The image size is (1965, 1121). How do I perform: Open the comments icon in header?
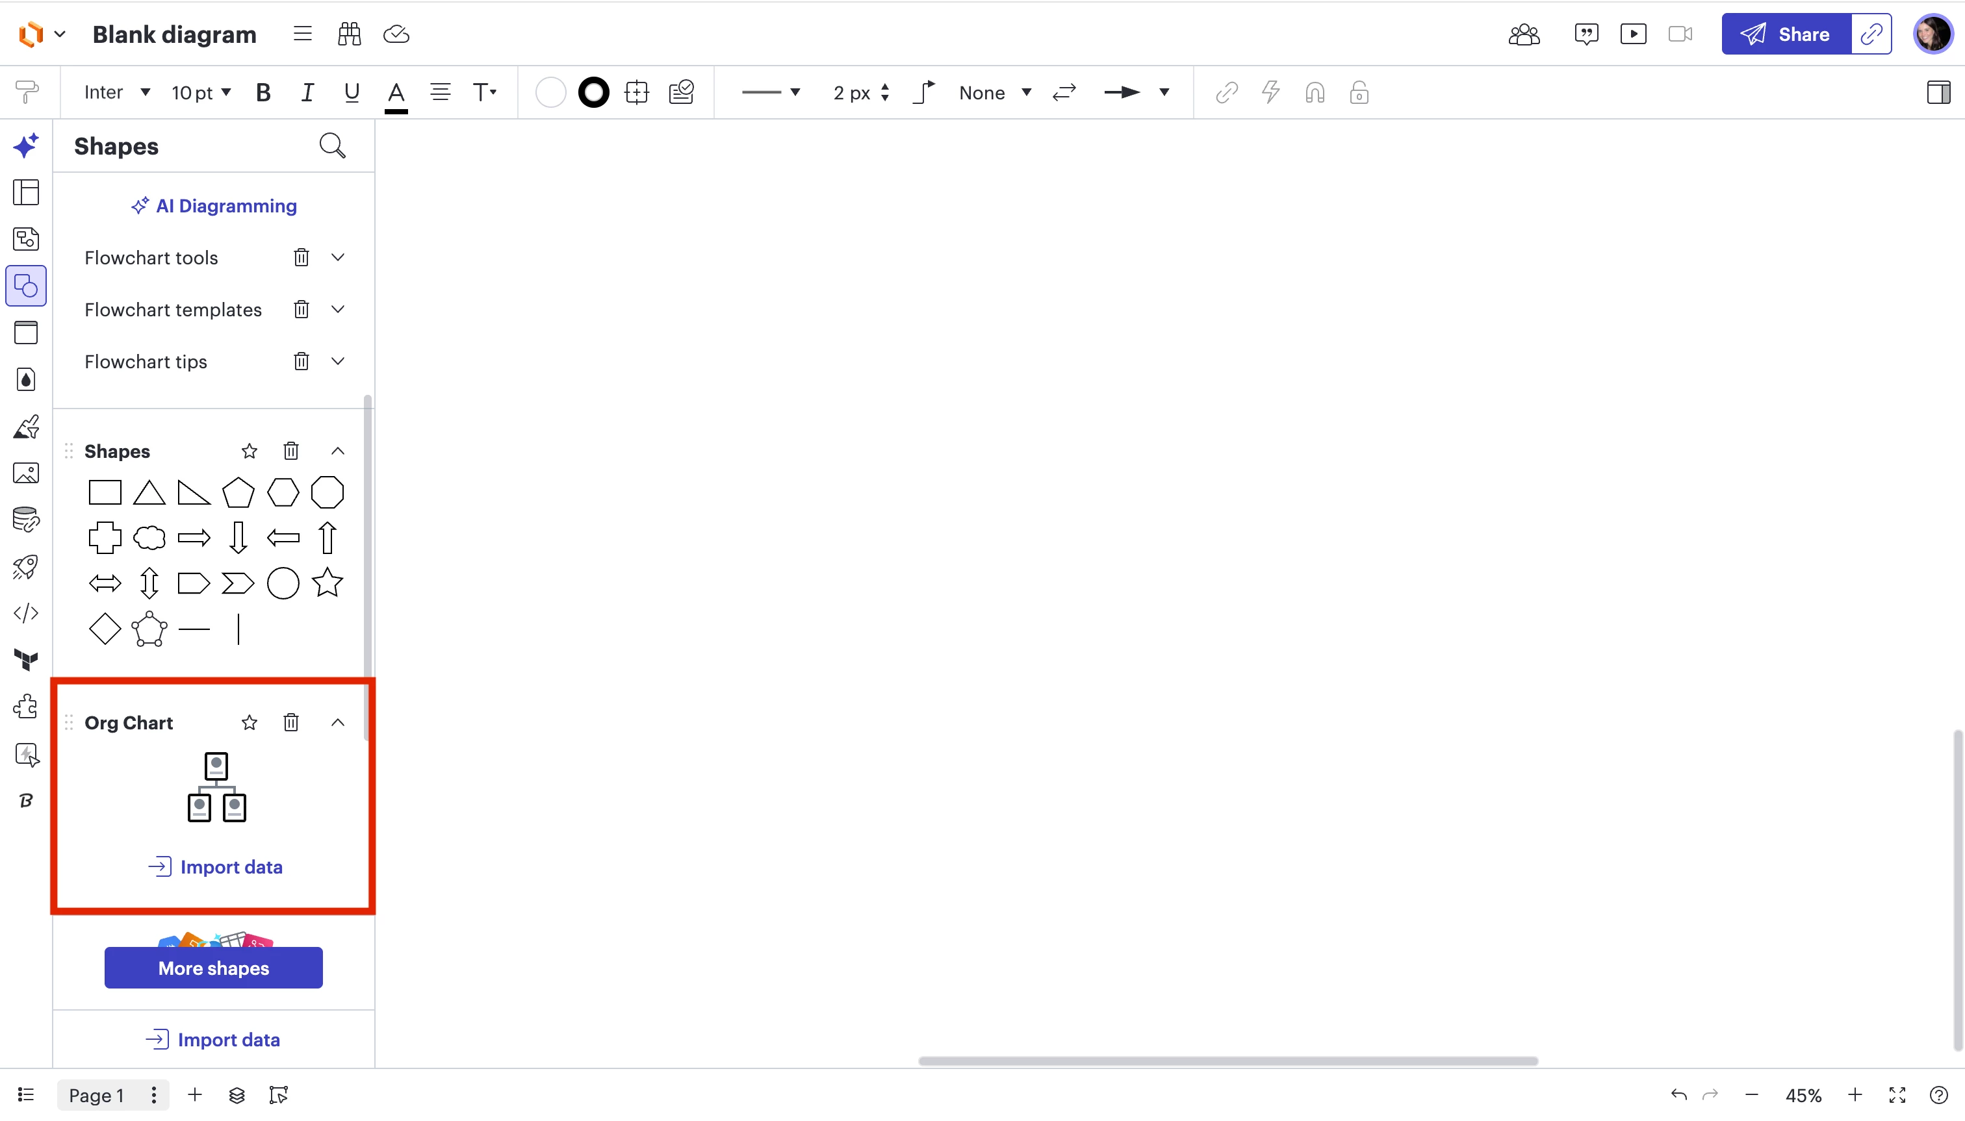pos(1586,34)
